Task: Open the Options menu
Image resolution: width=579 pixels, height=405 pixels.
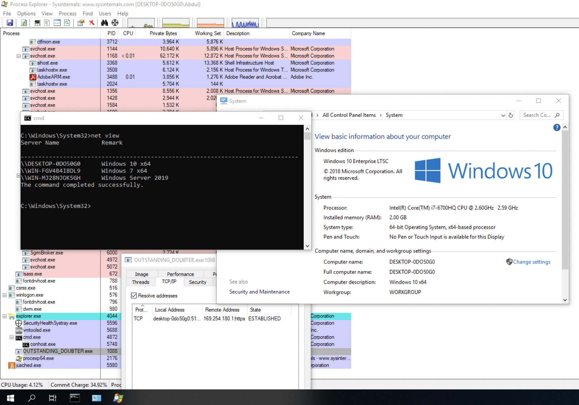Action: click(26, 14)
